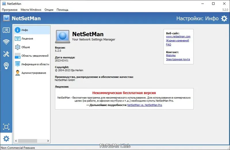
Task: Click the Общие gear icon
Action: point(18,47)
